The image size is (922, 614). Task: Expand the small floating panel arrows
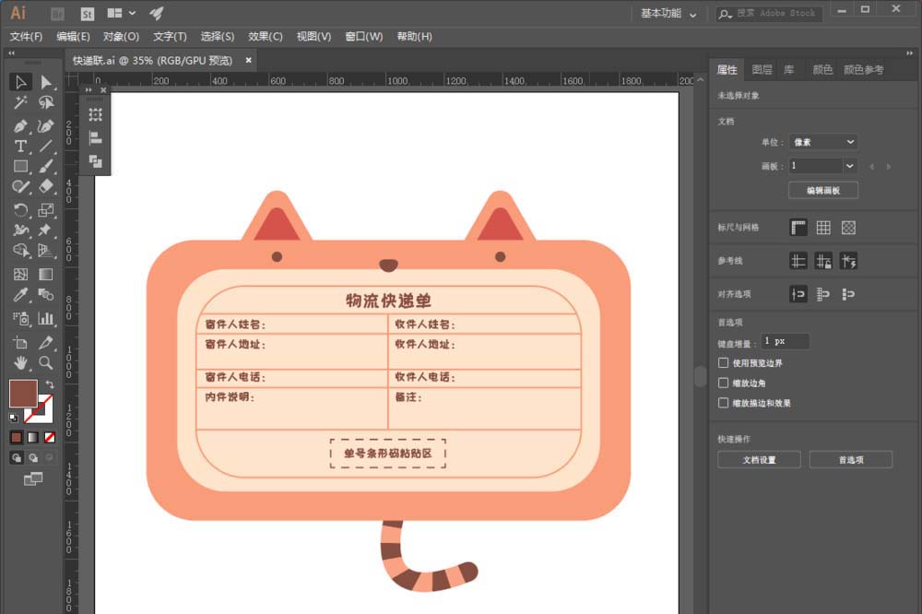click(x=89, y=90)
